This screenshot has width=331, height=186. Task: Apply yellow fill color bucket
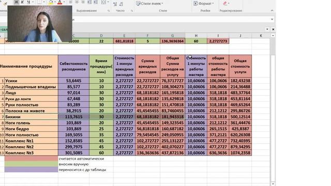pos(51,2)
